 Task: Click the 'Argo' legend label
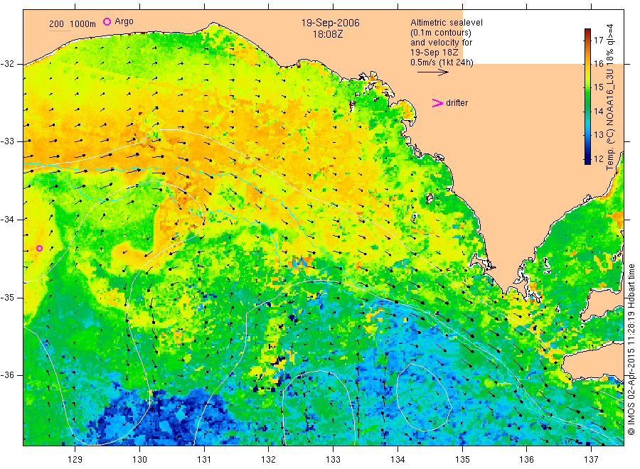click(124, 21)
